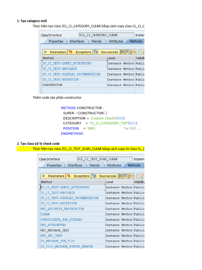Click the Exceptions button in the CATEGORY_CLEAR class
202x270 pixels.
80,52
